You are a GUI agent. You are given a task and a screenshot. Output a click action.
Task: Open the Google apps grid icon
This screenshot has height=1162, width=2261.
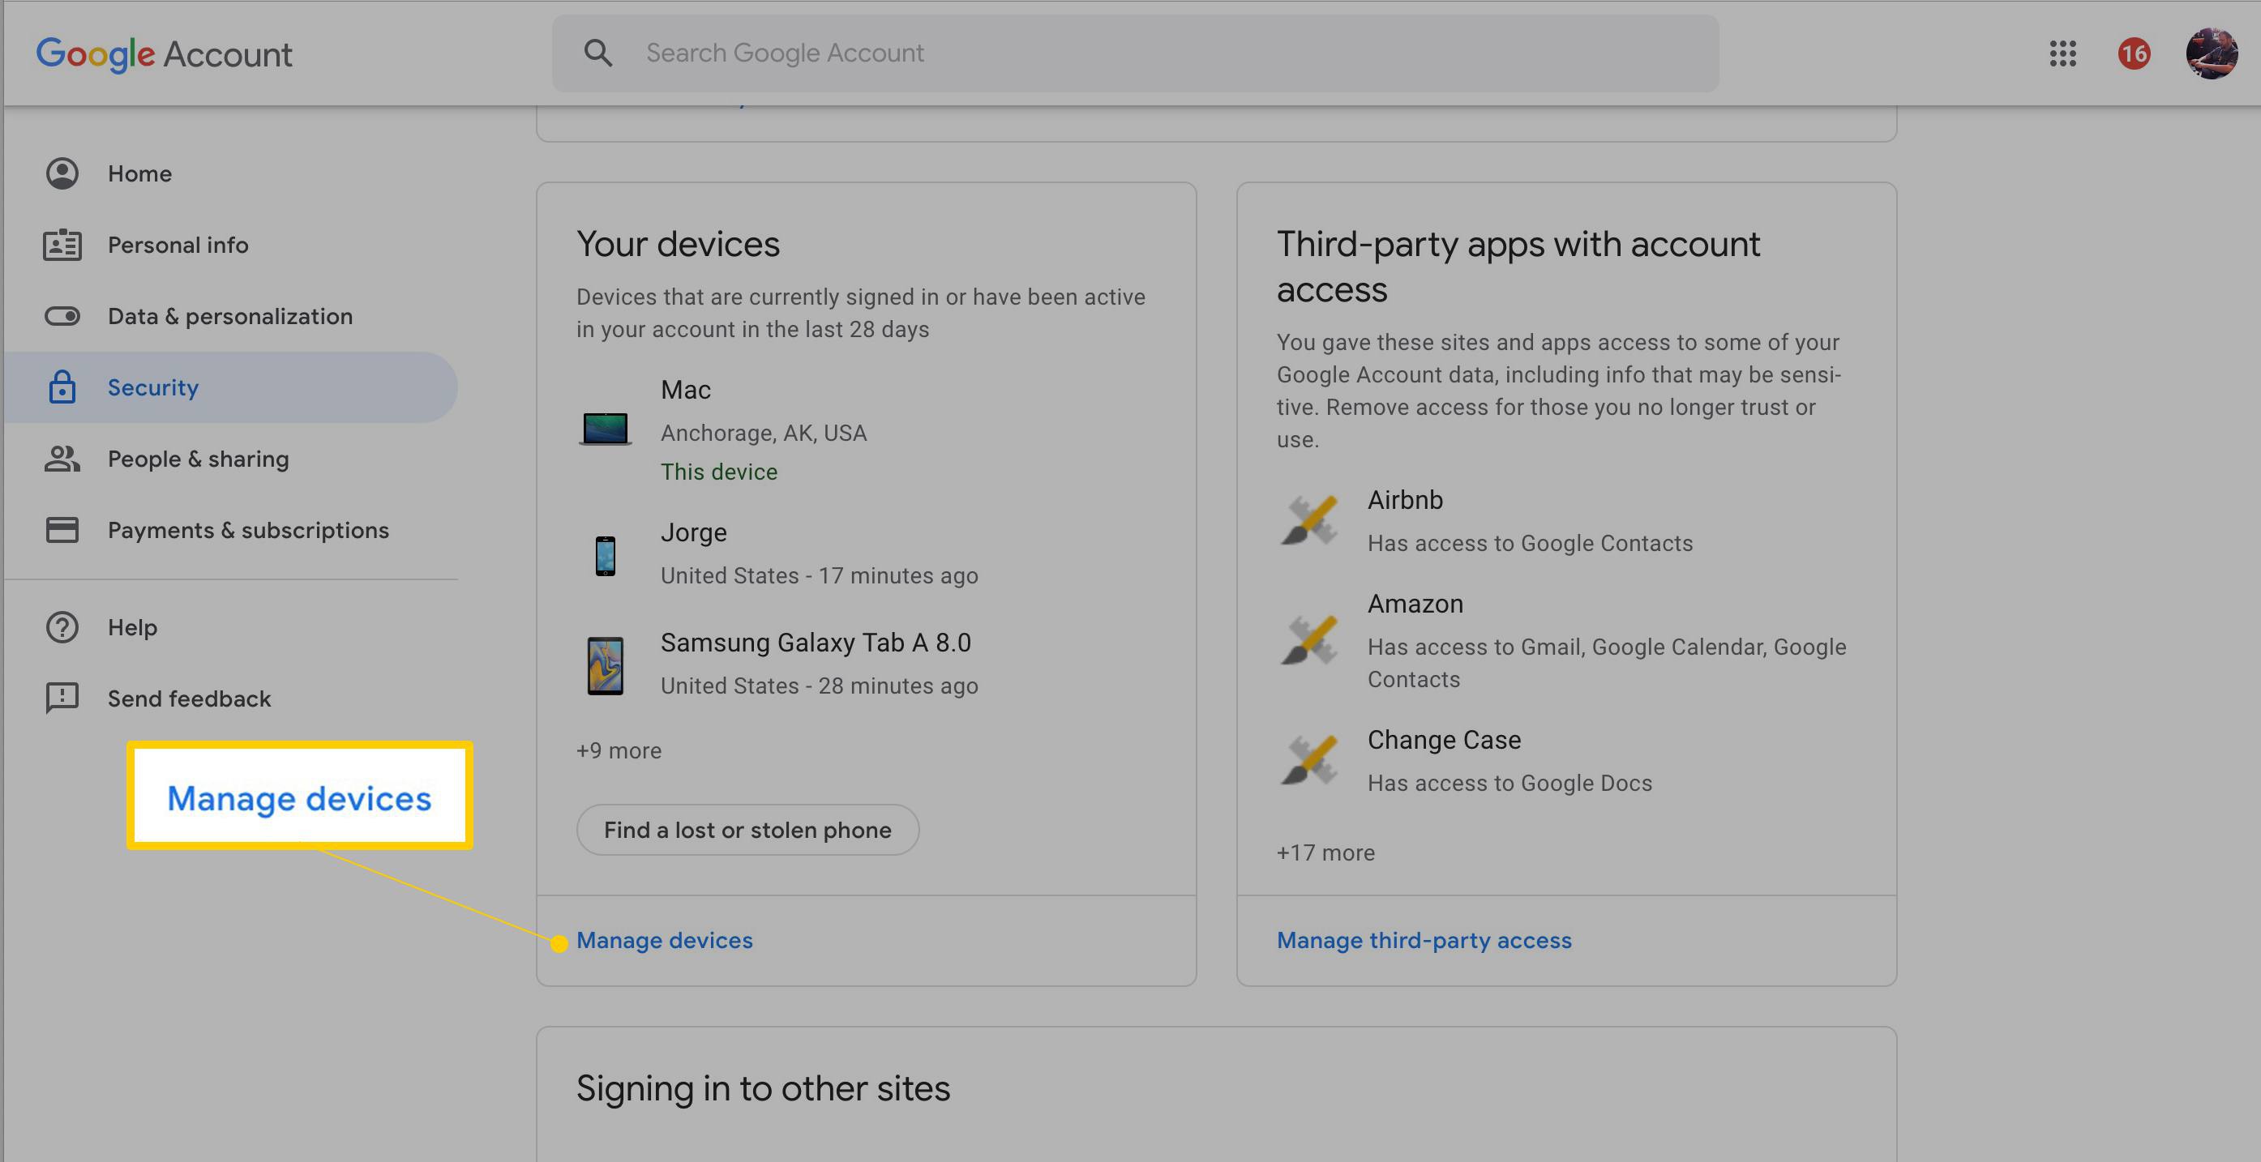[2062, 53]
